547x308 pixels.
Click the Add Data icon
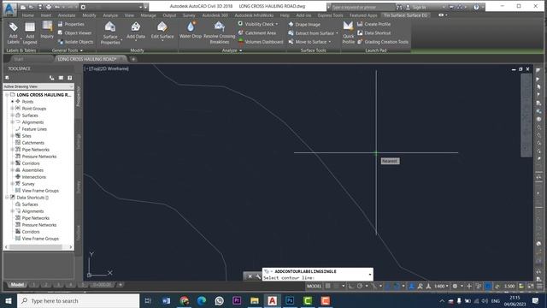click(136, 30)
